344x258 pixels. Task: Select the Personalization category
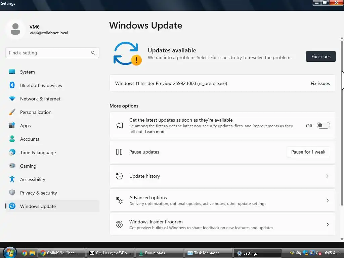52,112
